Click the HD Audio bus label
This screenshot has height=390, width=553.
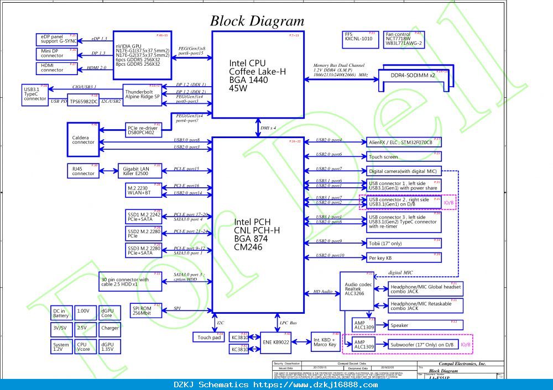click(x=323, y=291)
